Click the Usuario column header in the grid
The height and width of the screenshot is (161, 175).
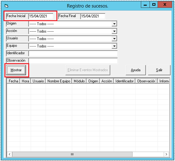(38, 81)
